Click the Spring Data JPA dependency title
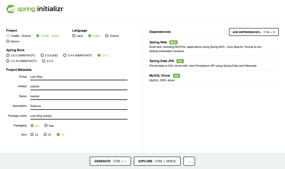This screenshot has height=169, width=285. point(162,61)
